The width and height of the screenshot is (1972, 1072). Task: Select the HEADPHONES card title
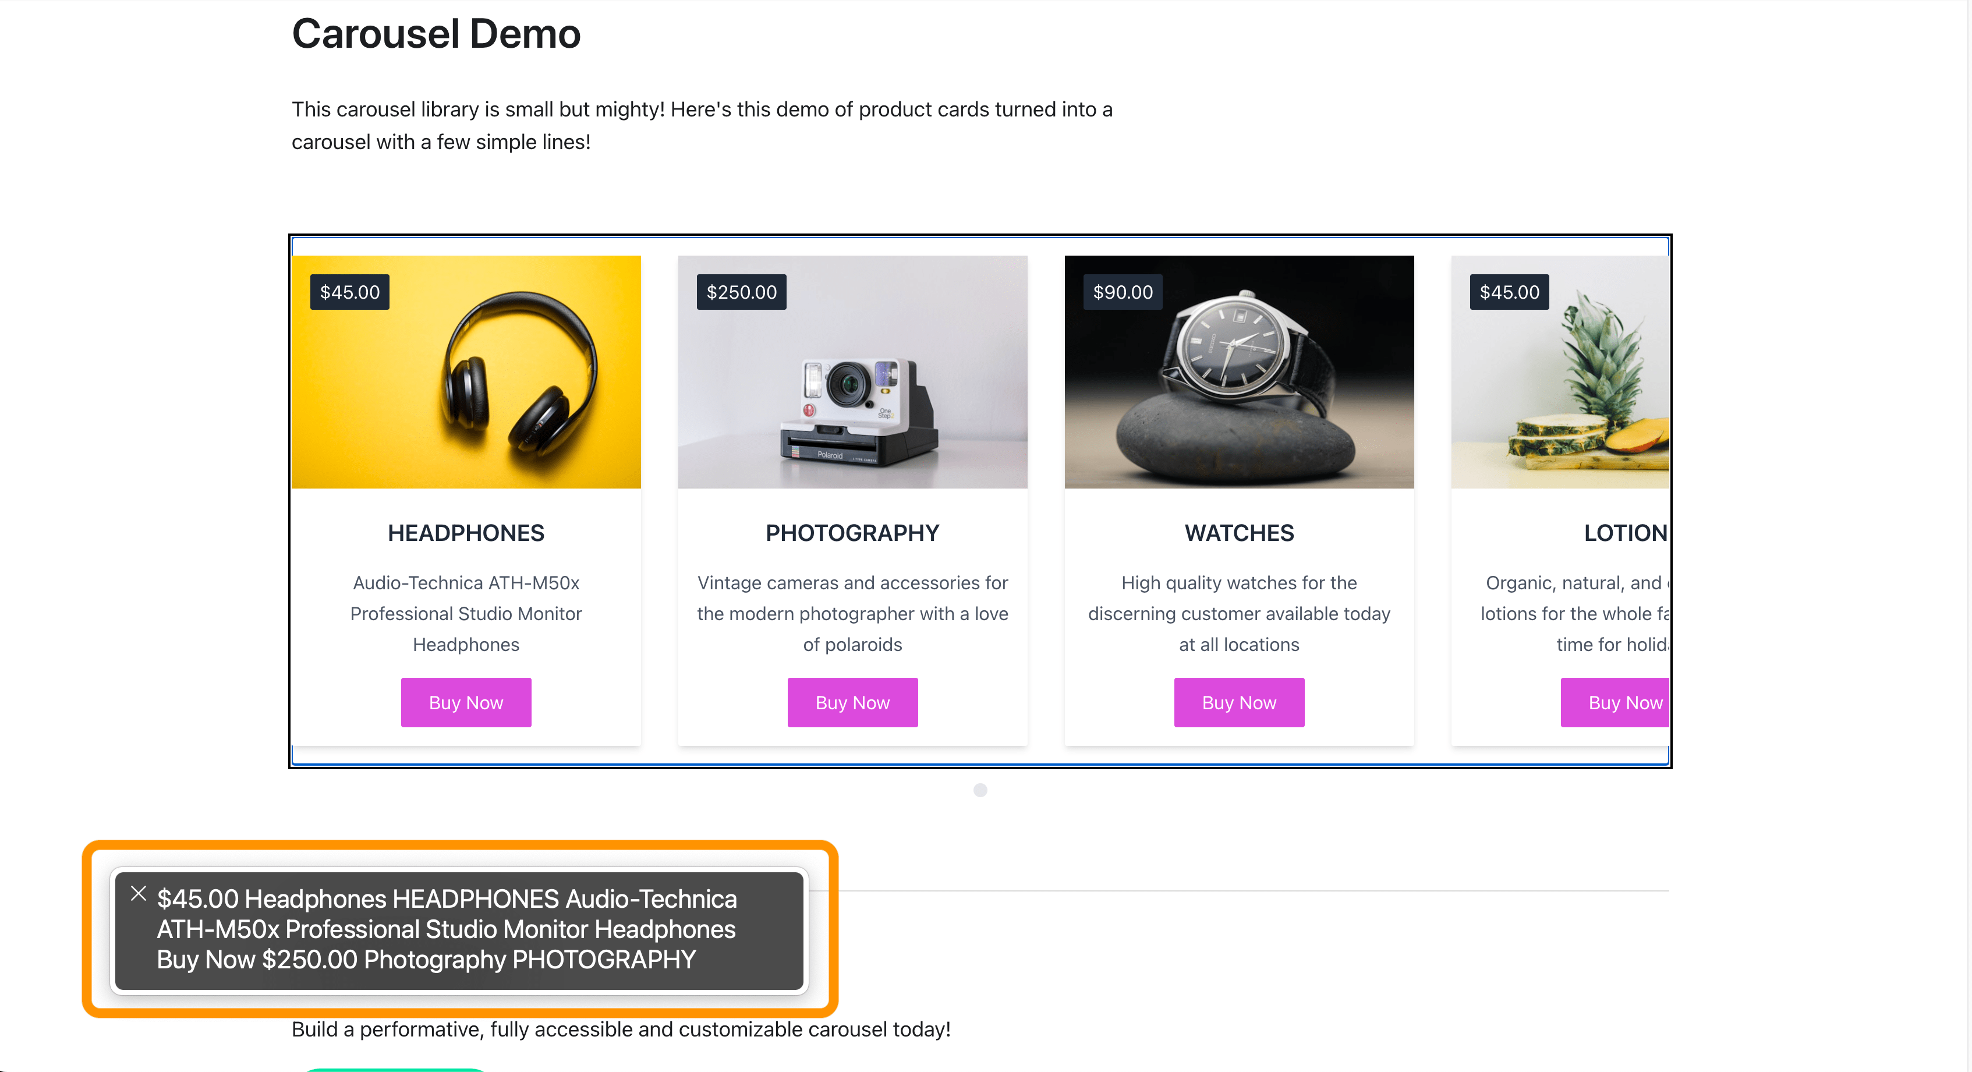465,533
